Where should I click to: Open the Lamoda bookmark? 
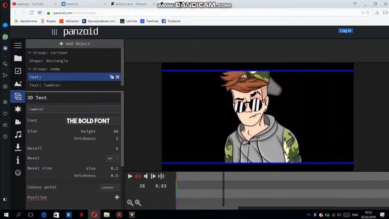point(128,21)
